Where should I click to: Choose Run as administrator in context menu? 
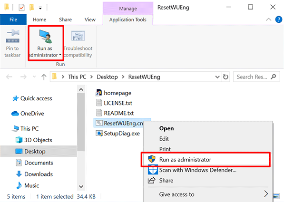pyautogui.click(x=206, y=160)
